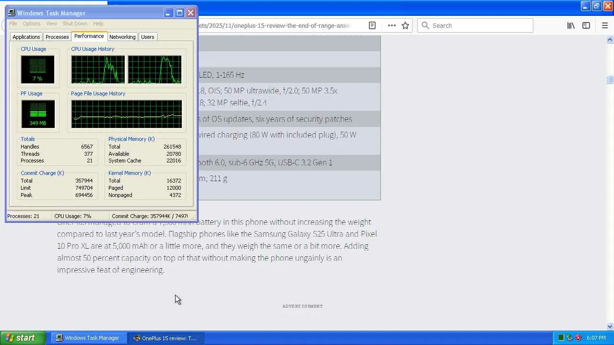Click the 'LED, 1-165 Hz' table row

(x=289, y=75)
